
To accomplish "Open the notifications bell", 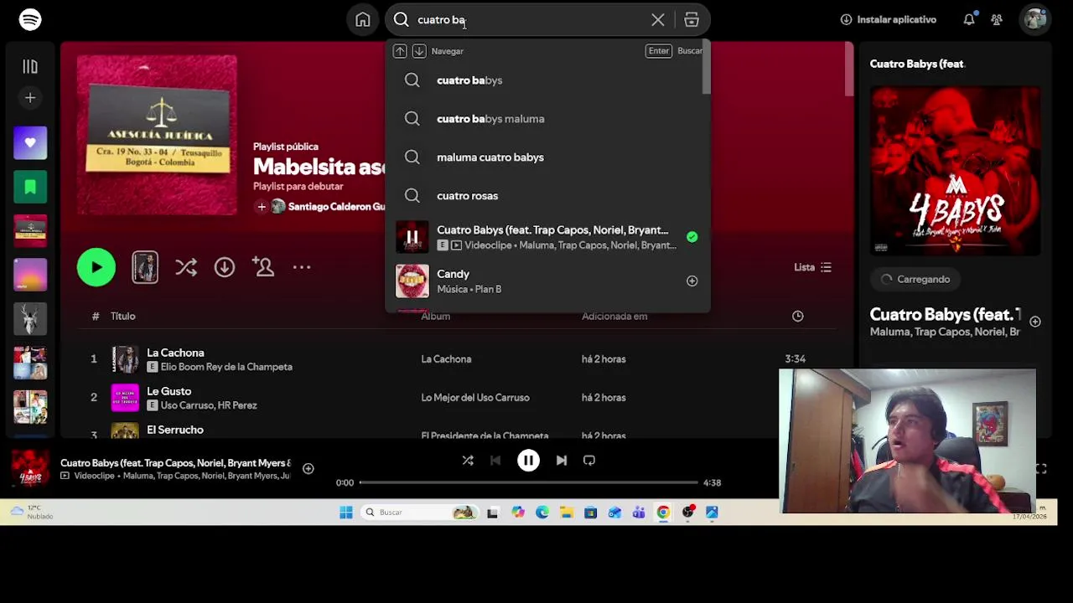I will [x=969, y=19].
